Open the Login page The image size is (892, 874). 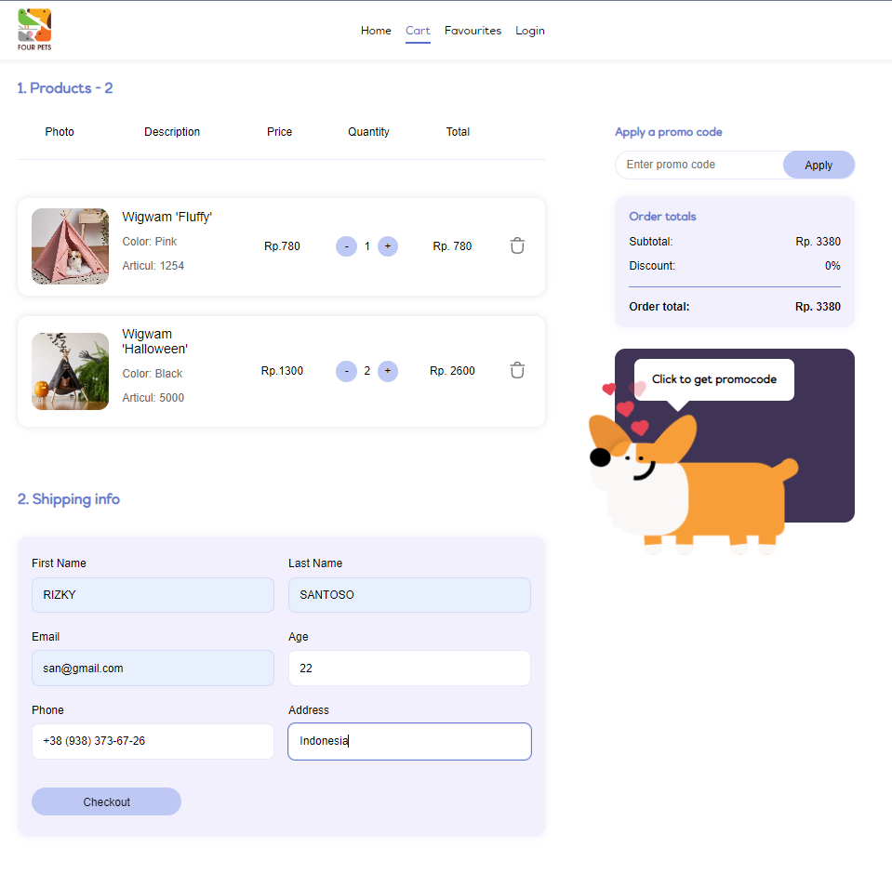[529, 31]
